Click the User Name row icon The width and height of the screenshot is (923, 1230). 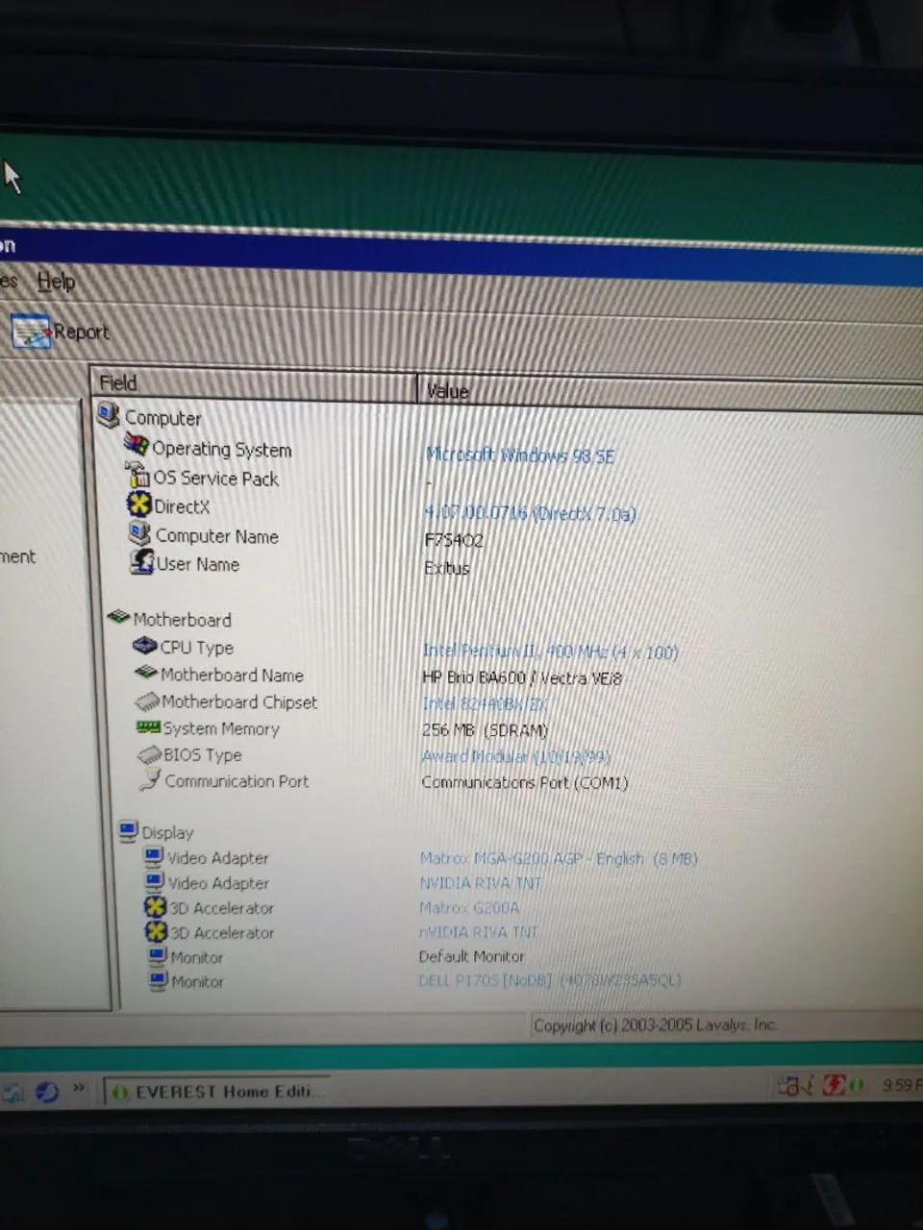coord(142,562)
